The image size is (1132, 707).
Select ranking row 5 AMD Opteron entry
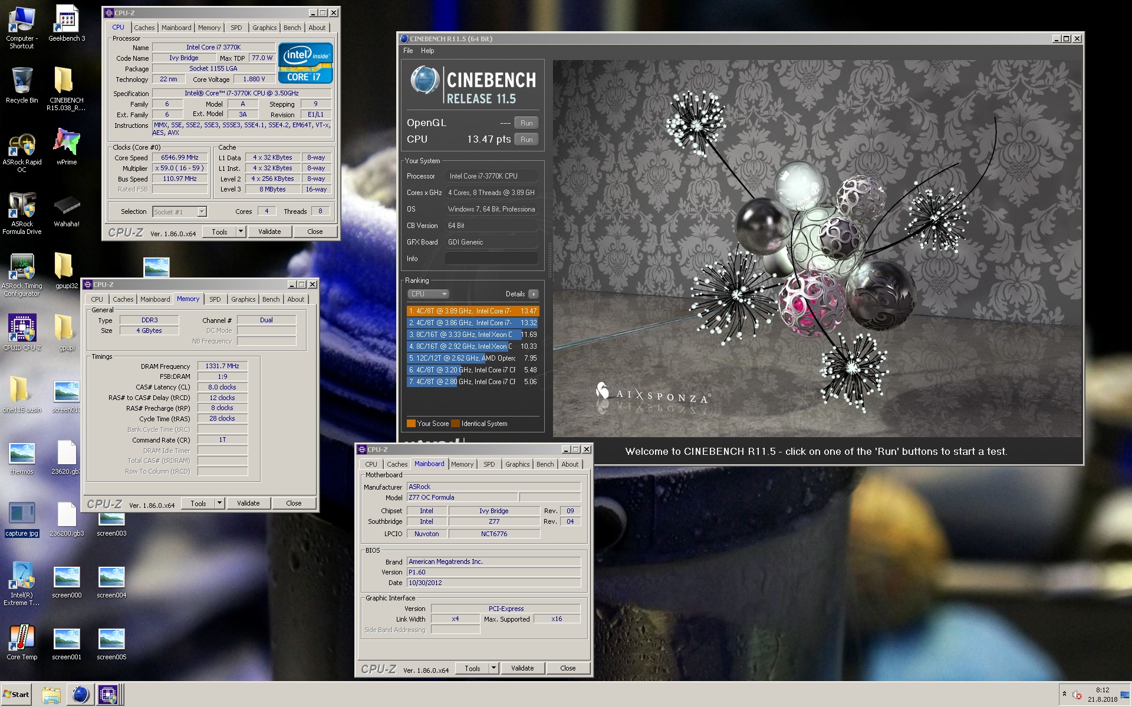click(x=473, y=358)
